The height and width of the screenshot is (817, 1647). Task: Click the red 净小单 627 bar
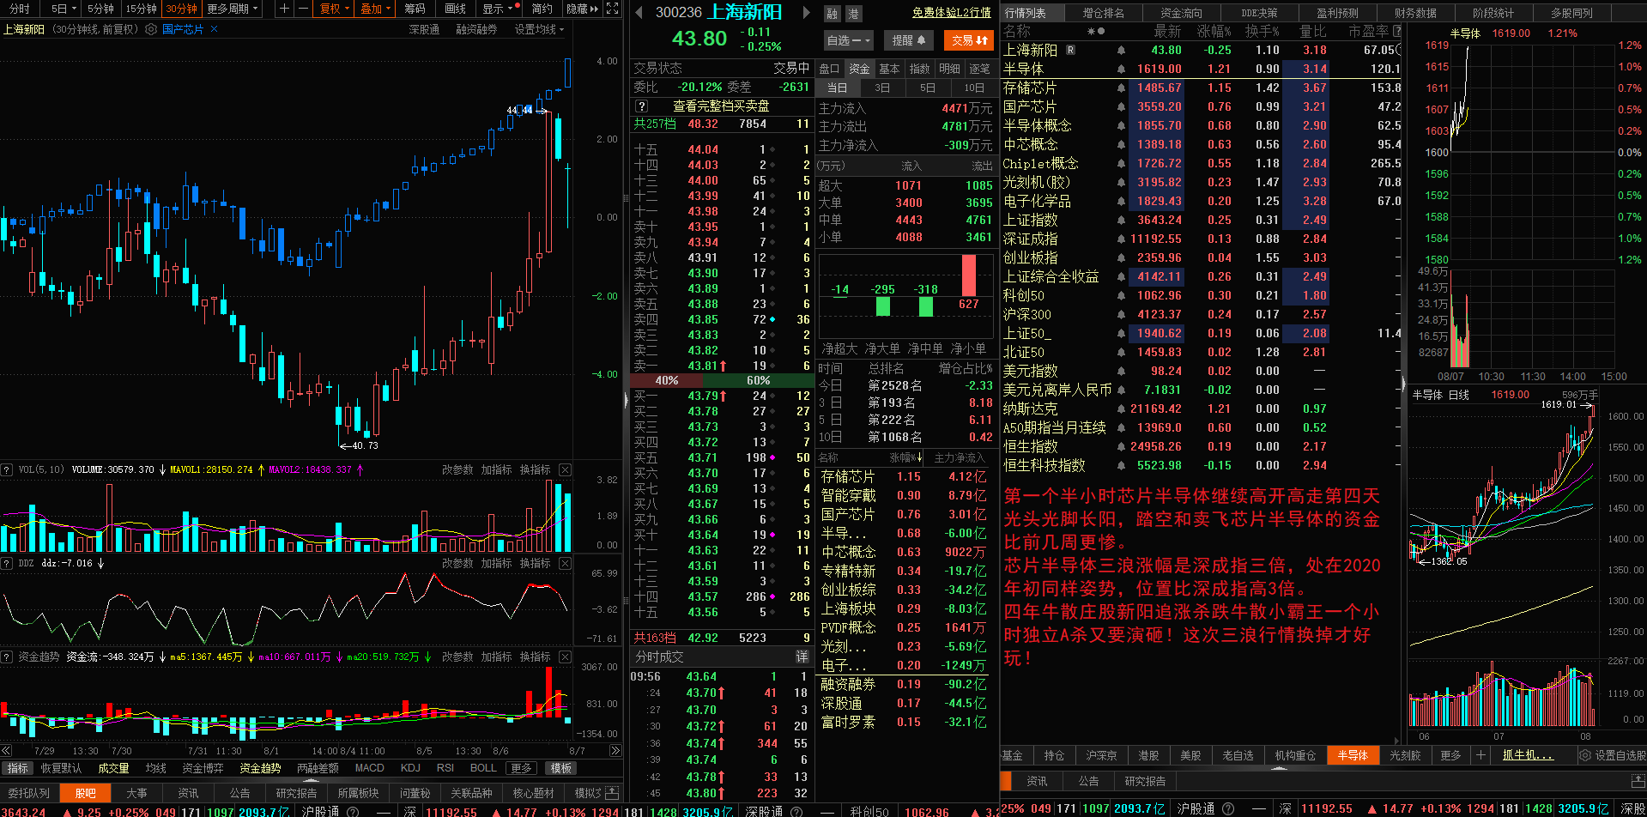tap(969, 275)
